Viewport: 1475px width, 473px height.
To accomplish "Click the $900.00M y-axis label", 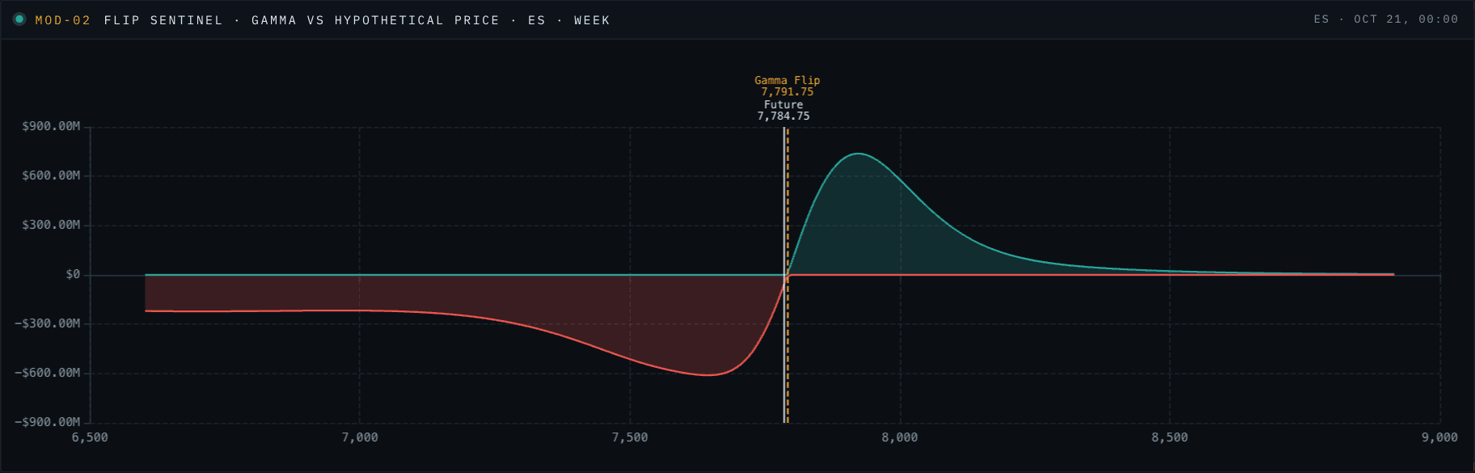I will 51,126.
